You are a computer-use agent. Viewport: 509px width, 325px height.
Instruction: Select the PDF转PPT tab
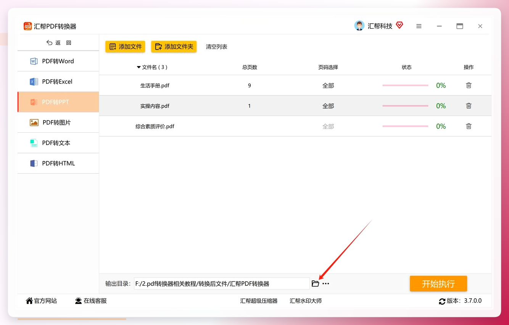coord(58,102)
